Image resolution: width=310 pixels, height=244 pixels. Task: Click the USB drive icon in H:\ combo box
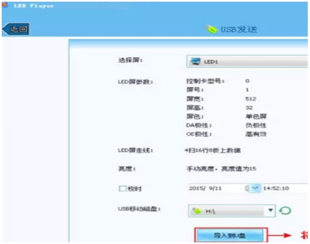(197, 211)
